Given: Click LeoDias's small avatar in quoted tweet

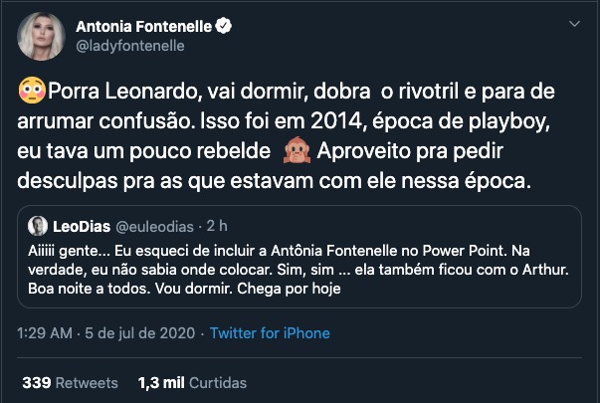Looking at the screenshot, I should coord(38,224).
